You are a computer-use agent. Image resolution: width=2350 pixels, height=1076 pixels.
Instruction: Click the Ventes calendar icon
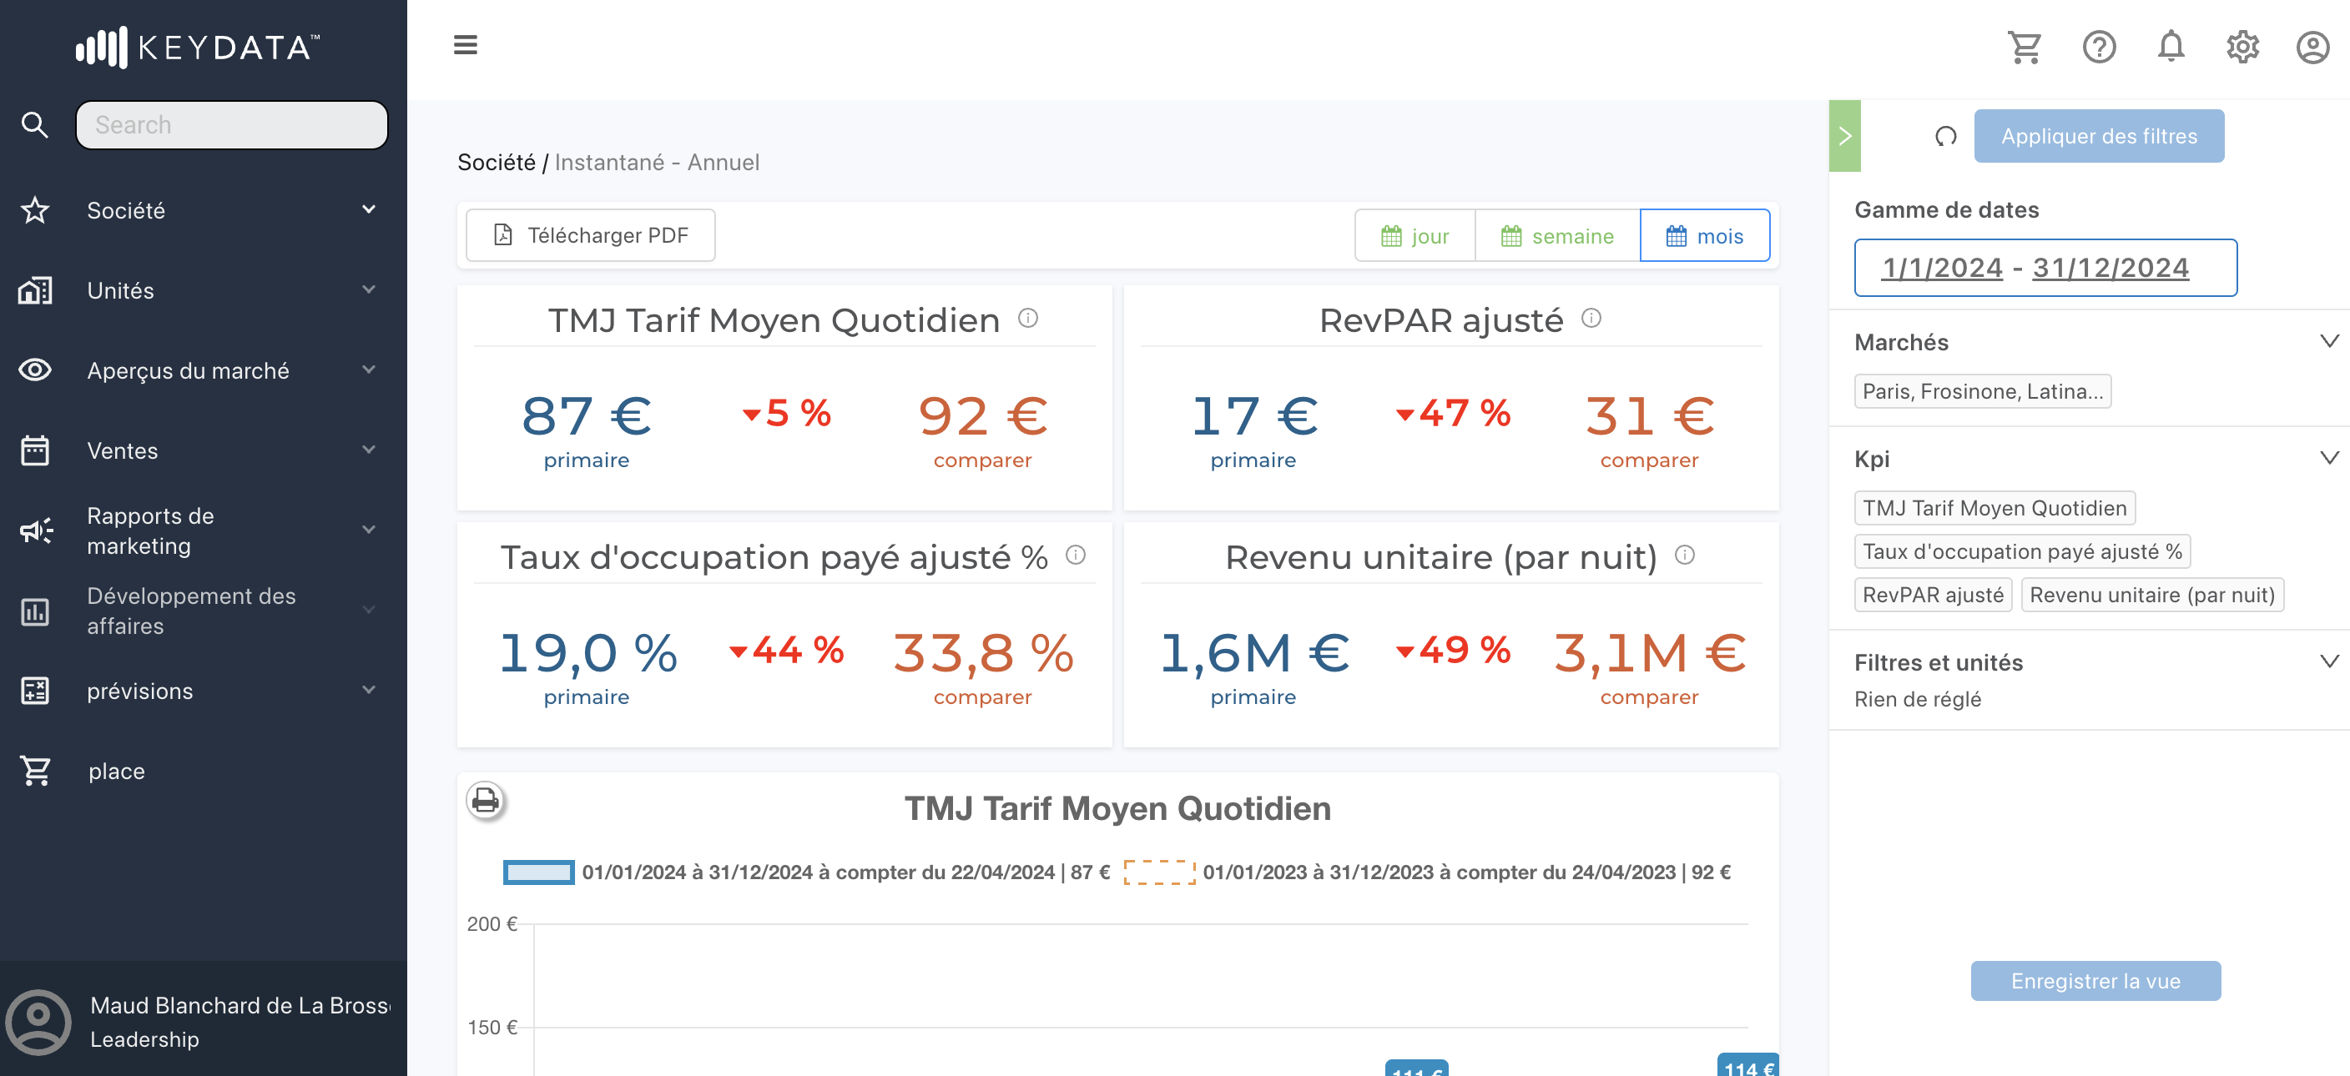[x=35, y=450]
